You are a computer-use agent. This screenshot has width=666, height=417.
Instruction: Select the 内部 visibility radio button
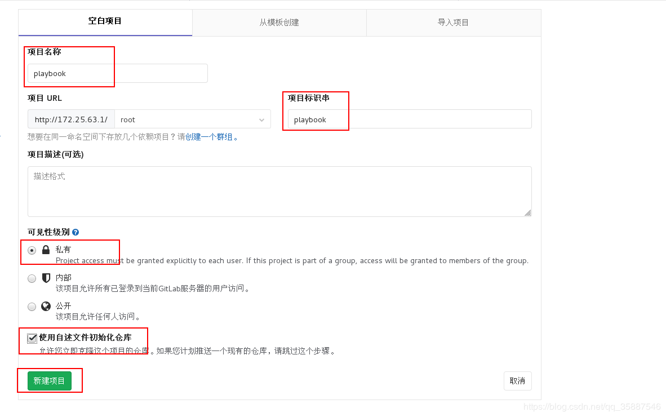tap(32, 278)
